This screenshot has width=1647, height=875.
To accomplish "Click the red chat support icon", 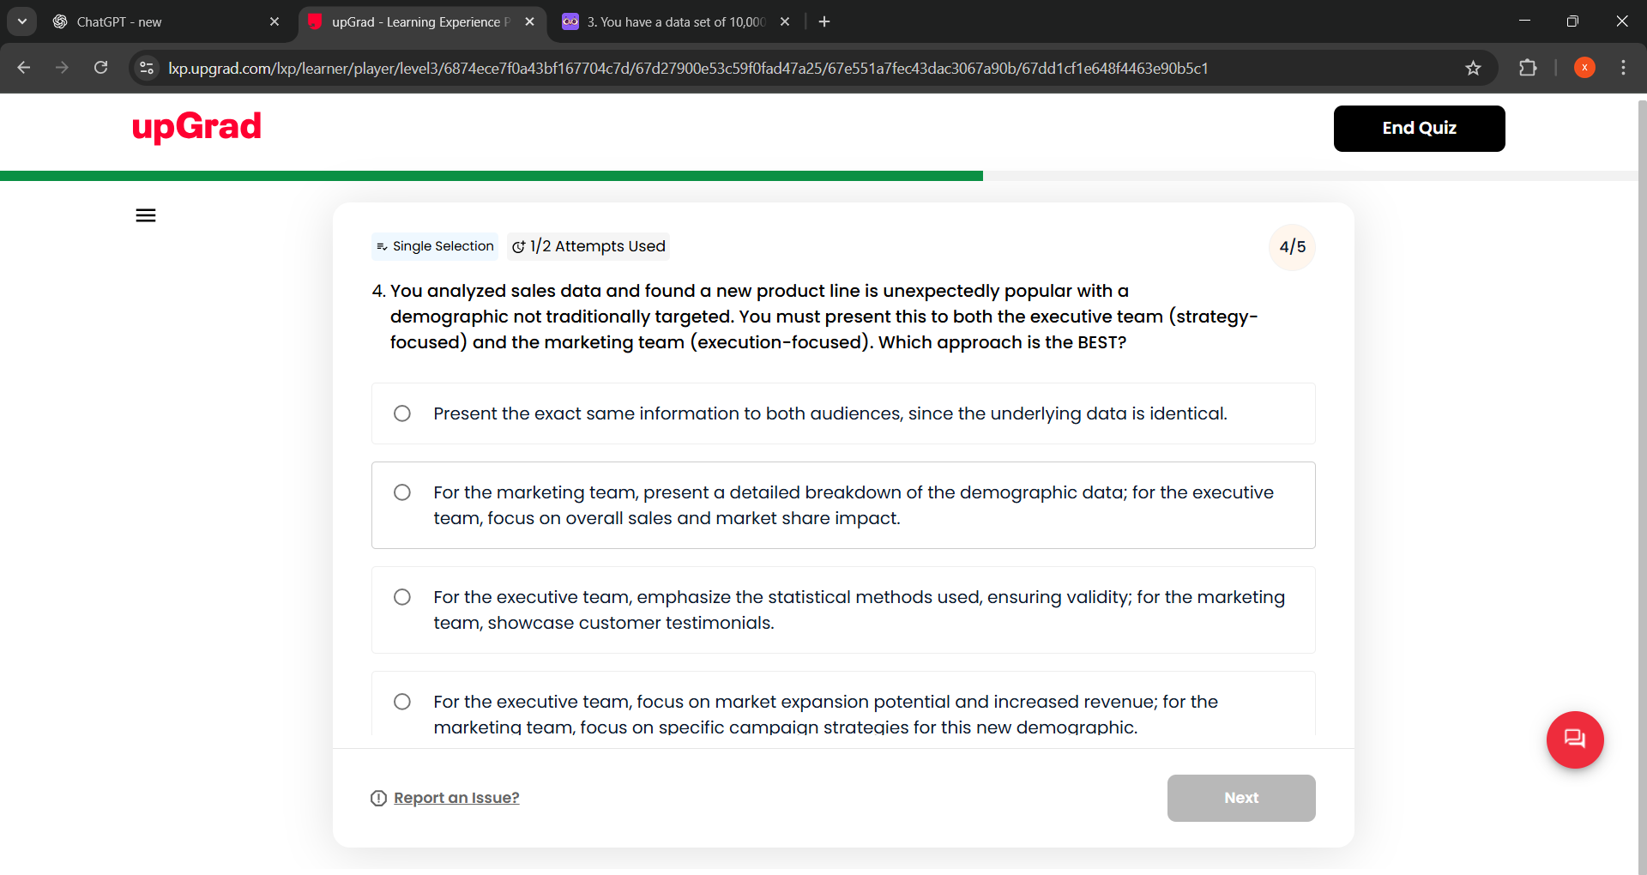I will 1574,739.
